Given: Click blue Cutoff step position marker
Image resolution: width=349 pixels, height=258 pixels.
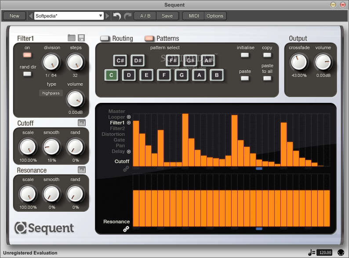Looking at the screenshot, I should tap(259, 168).
